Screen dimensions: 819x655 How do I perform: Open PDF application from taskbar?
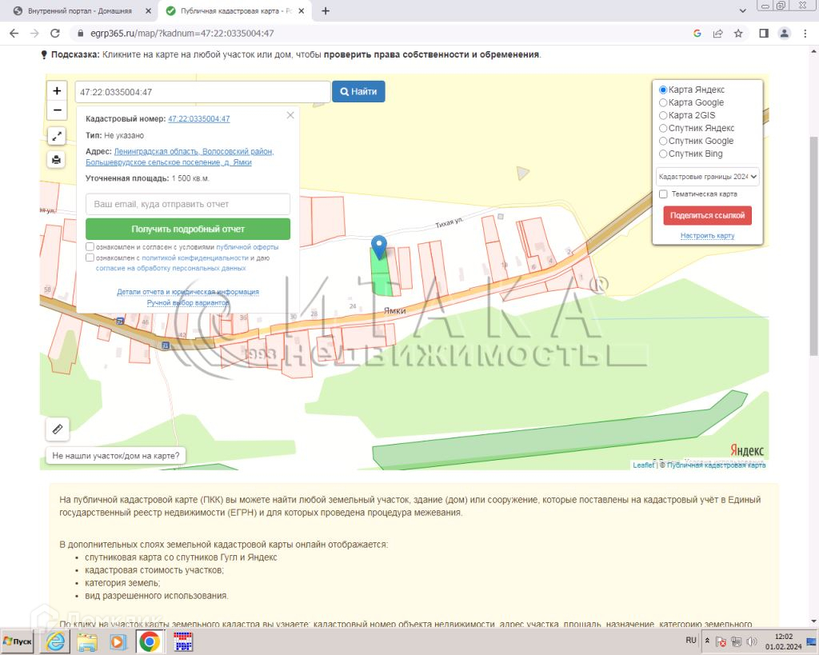coord(183,641)
